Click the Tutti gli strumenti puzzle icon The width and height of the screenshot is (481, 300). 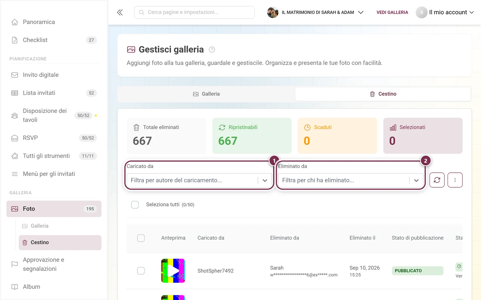point(15,156)
